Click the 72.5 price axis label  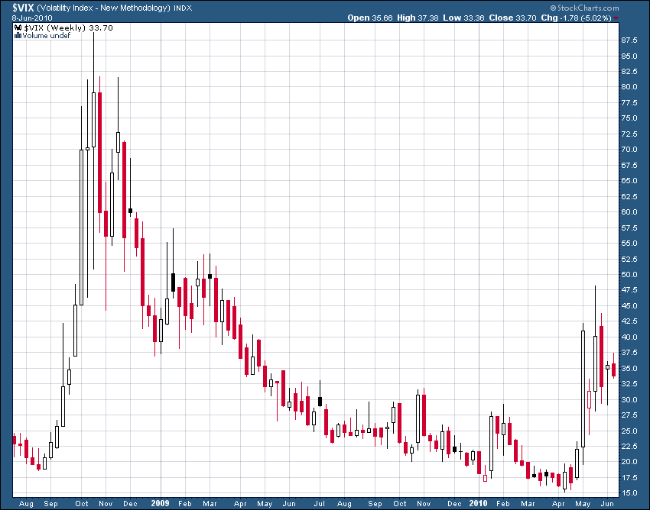pos(629,134)
